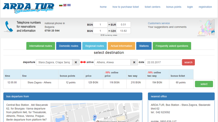Screen dimensions: 218x122
Task: Go to the registration page
Action: coord(205,7)
